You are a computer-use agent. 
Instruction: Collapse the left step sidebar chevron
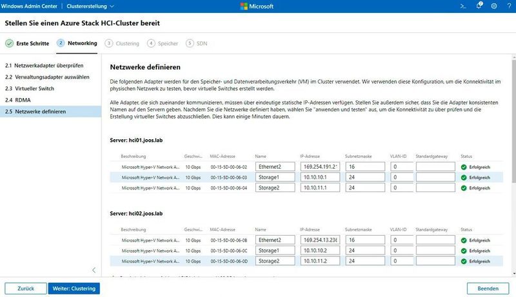pos(94,270)
